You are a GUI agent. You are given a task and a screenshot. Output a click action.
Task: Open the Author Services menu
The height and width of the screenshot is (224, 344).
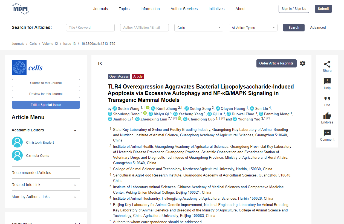coord(184,9)
